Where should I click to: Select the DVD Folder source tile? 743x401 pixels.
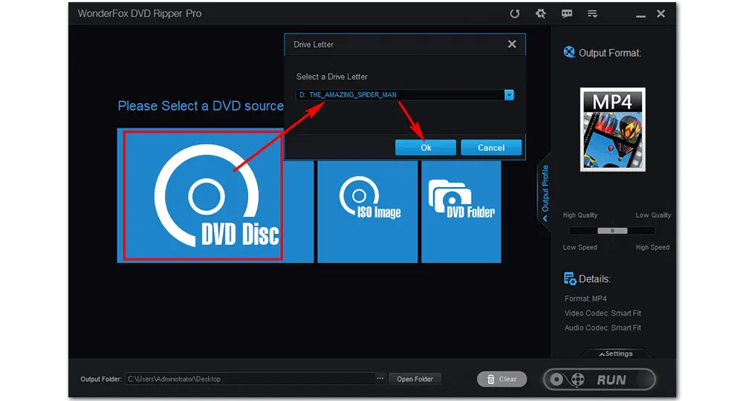pyautogui.click(x=461, y=212)
